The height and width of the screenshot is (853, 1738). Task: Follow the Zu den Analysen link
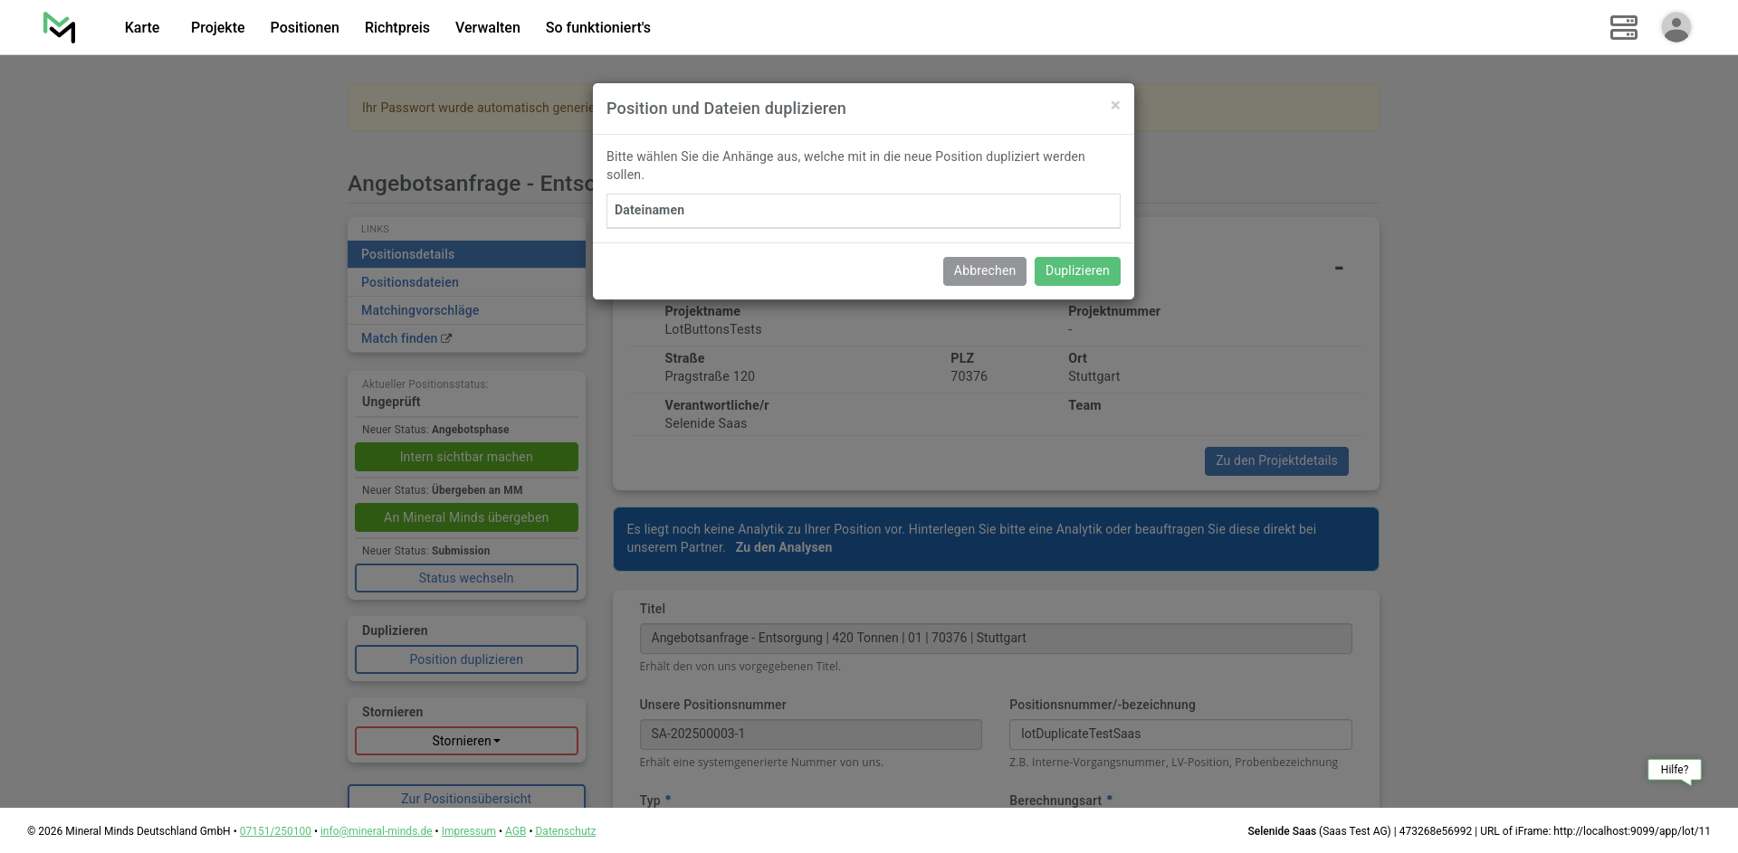click(783, 547)
